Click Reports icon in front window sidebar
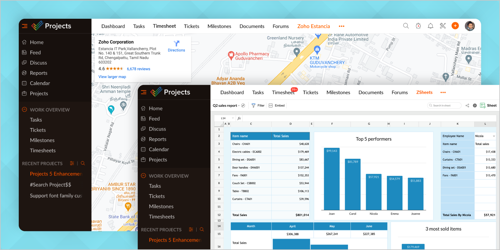Image resolution: width=500 pixels, height=250 pixels. pos(143,139)
